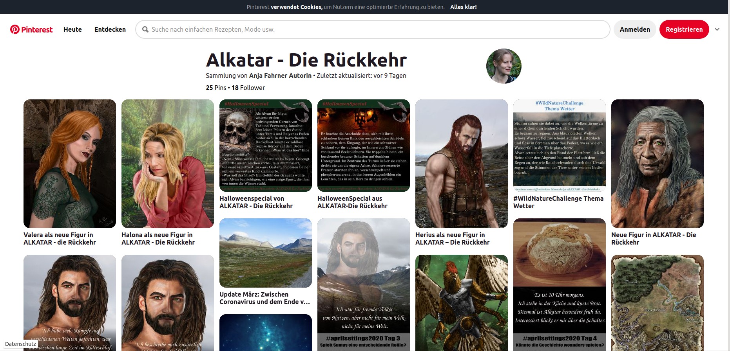Image resolution: width=730 pixels, height=351 pixels.
Task: Open the WildNatureChallenge Wetter pin image
Action: coord(560,146)
